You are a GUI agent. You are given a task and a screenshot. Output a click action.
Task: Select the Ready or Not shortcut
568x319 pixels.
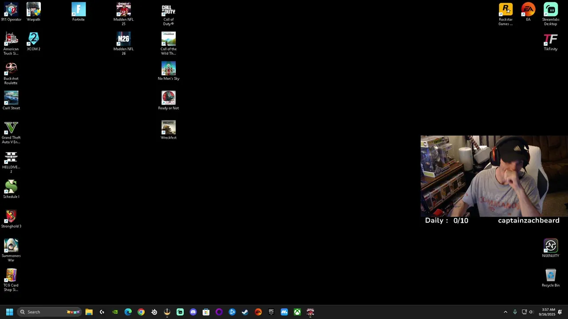click(x=169, y=101)
